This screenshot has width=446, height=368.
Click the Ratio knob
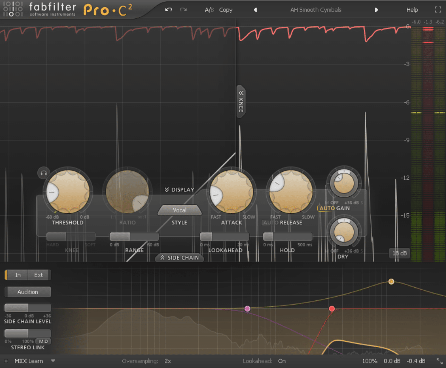pyautogui.click(x=127, y=192)
